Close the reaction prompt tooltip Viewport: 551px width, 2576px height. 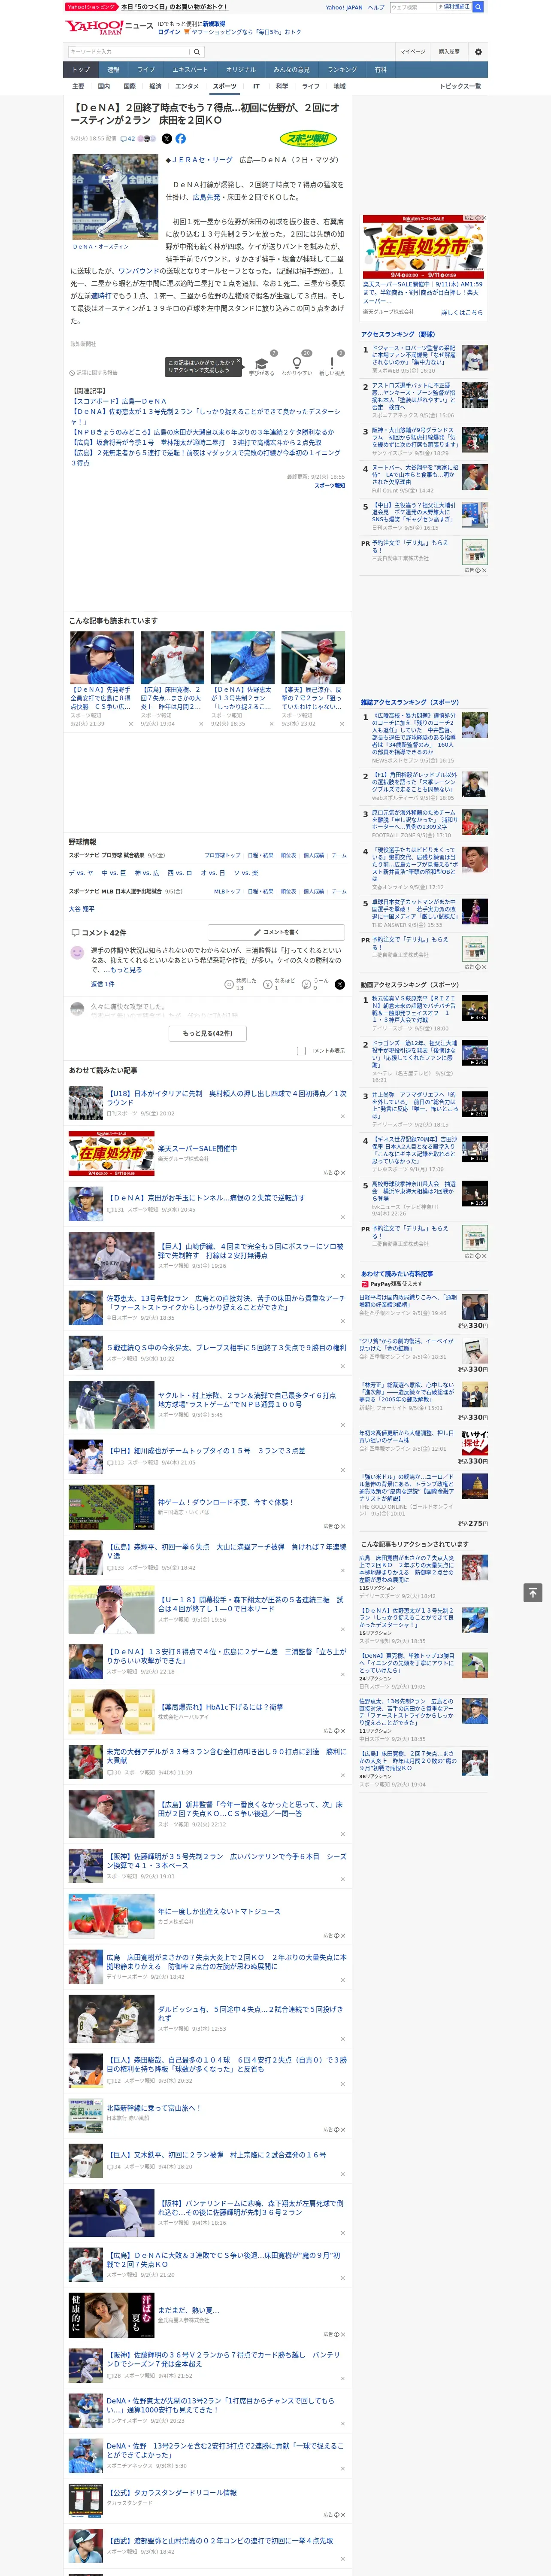point(238,362)
